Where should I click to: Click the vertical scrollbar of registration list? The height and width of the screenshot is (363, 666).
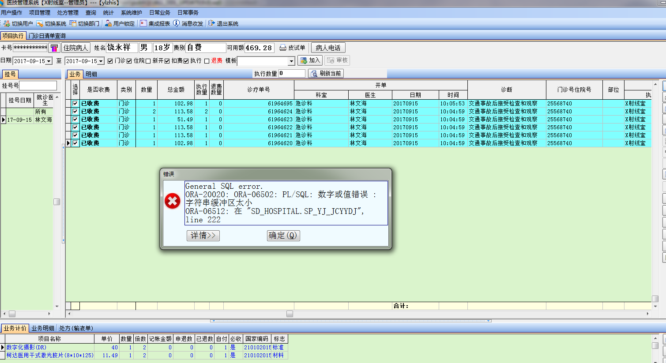(57, 201)
